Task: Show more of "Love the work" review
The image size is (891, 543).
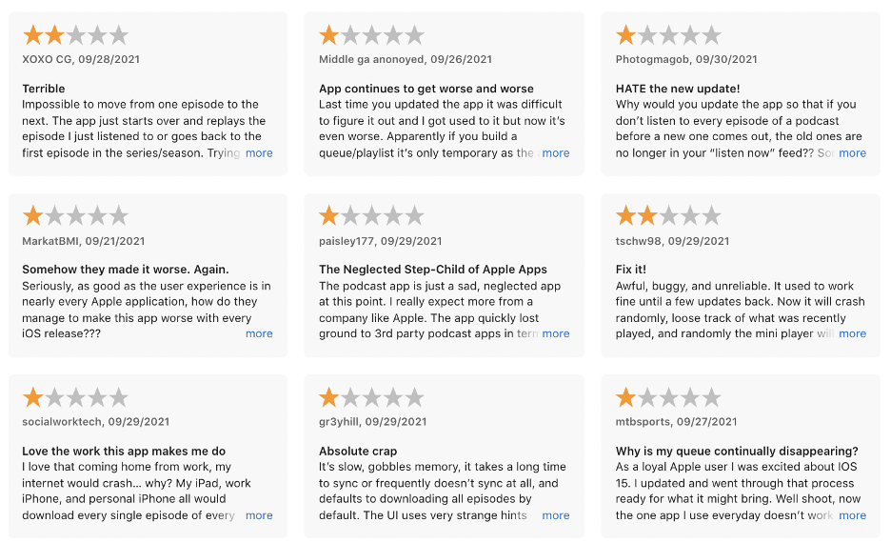Action: (x=259, y=515)
